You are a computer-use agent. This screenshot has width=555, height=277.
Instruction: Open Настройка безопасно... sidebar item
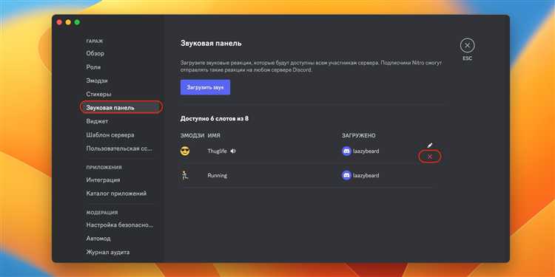pos(120,225)
